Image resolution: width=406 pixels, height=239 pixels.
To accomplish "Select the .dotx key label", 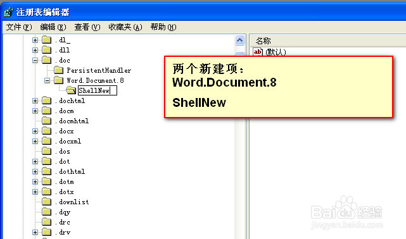I will pyautogui.click(x=64, y=192).
